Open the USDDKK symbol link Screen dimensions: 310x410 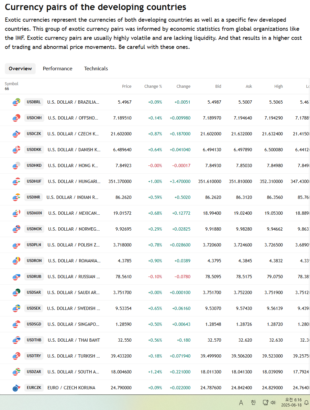pos(34,150)
